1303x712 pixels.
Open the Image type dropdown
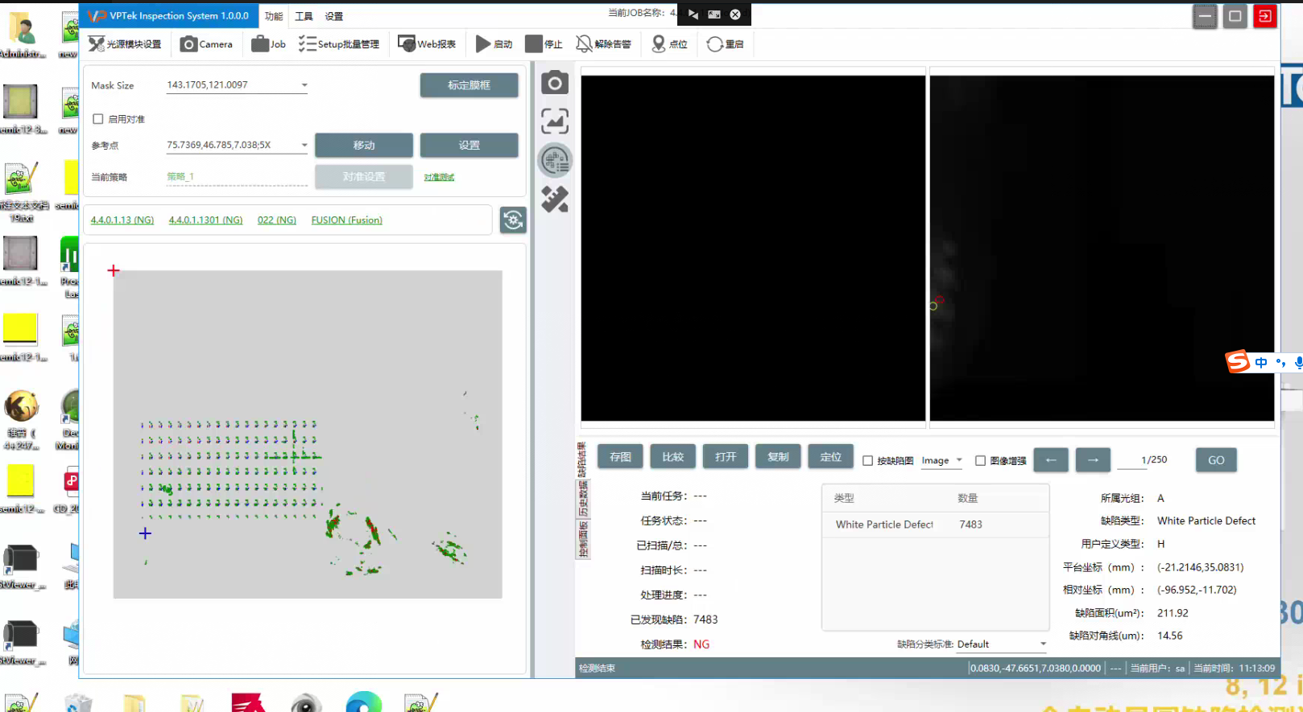tap(941, 460)
